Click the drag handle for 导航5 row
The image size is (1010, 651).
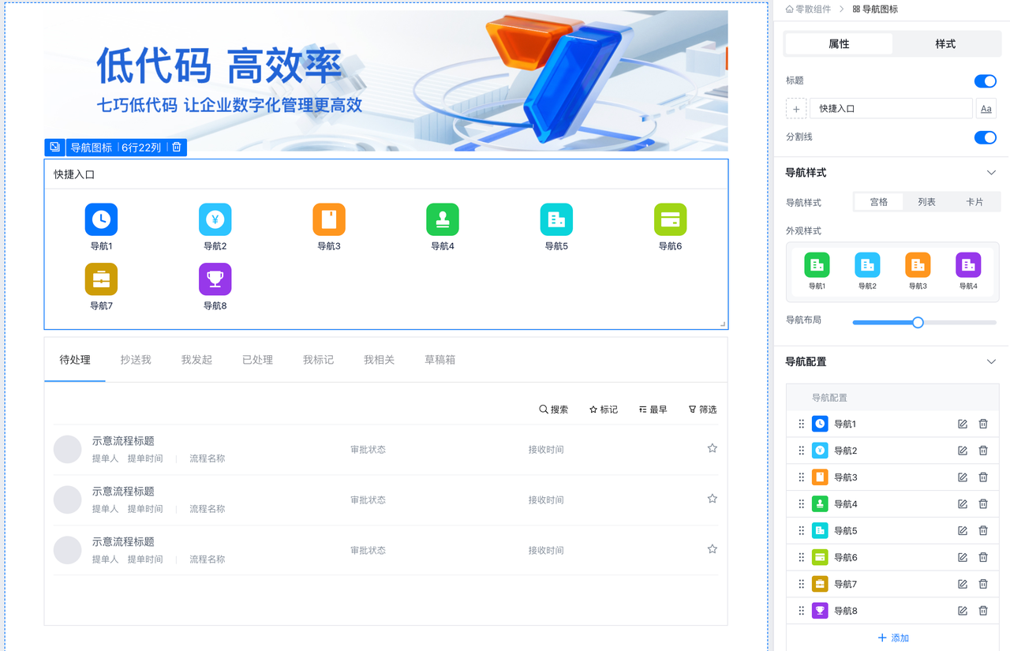click(801, 530)
